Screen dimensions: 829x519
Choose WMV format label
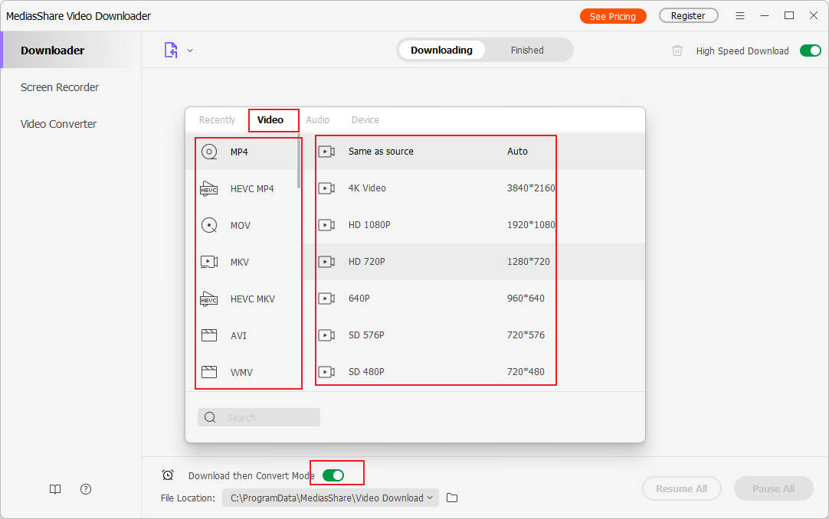(241, 372)
